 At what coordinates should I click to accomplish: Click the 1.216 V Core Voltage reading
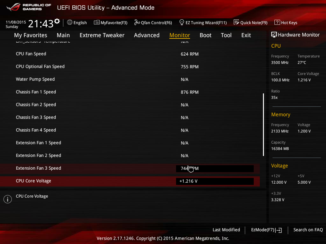point(304,80)
